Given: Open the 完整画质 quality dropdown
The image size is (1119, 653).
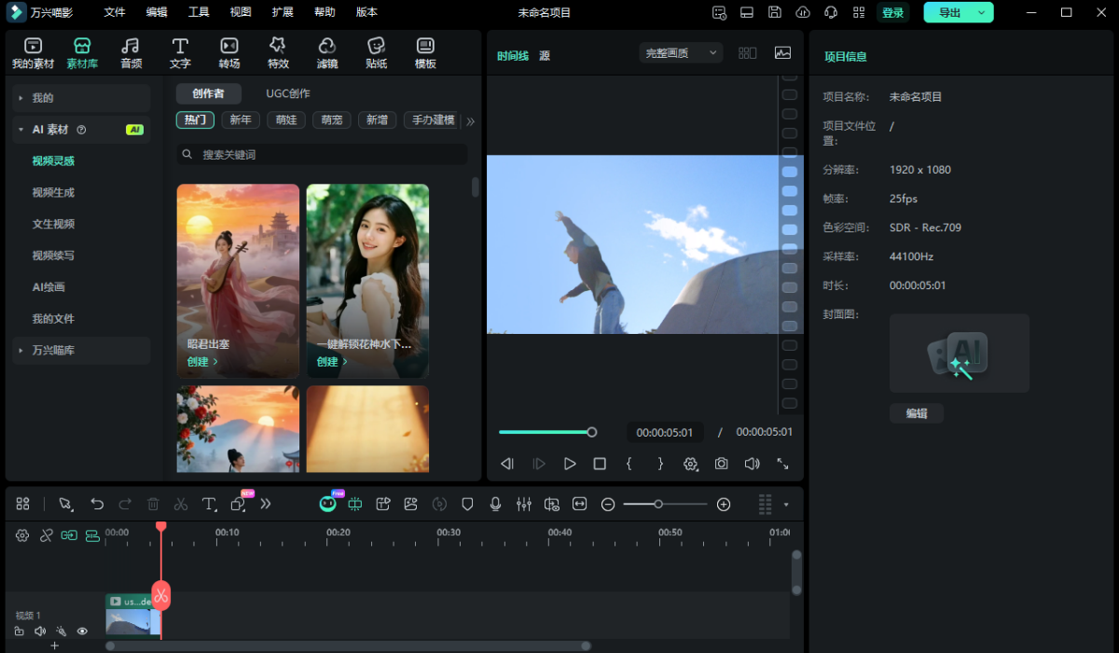Looking at the screenshot, I should (682, 53).
